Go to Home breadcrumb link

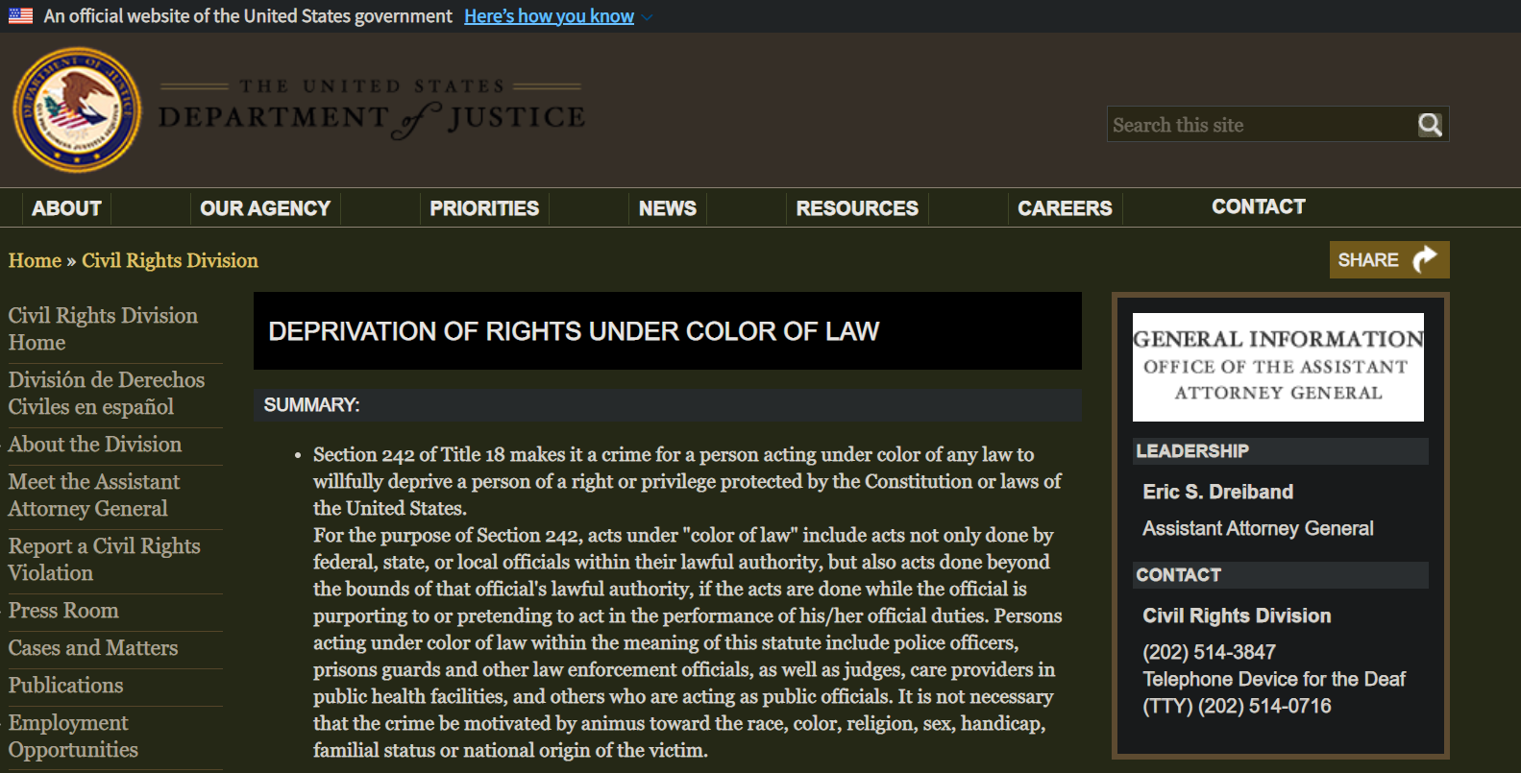point(35,260)
